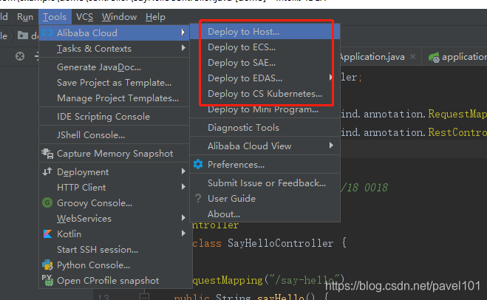Click the Python Console icon

click(47, 265)
